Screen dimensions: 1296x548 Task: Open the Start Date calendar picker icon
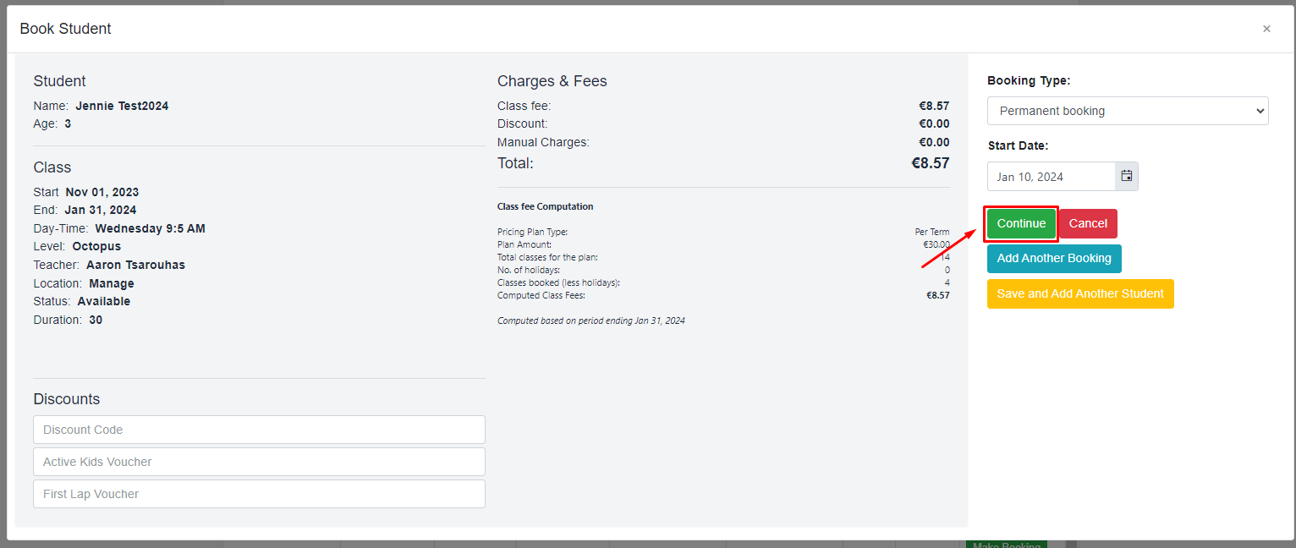pyautogui.click(x=1127, y=176)
